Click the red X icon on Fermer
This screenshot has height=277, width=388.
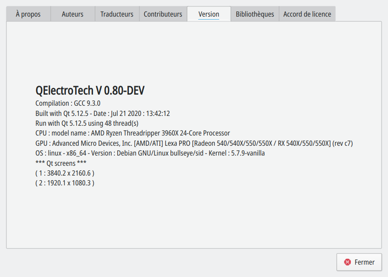tap(348, 262)
